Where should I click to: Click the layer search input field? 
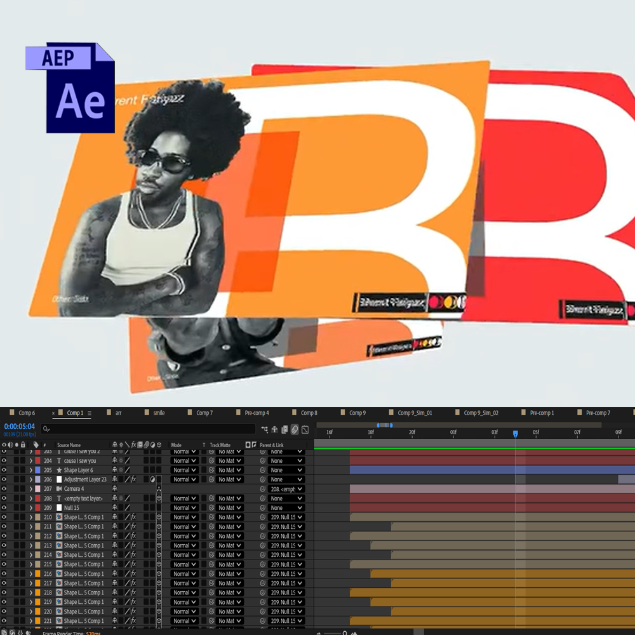point(148,429)
